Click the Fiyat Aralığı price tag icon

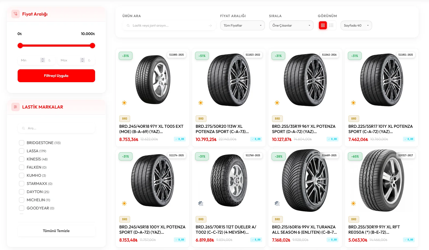[x=16, y=14]
